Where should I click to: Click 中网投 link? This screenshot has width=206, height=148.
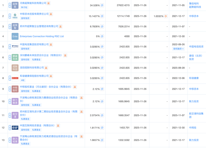pos(192,128)
